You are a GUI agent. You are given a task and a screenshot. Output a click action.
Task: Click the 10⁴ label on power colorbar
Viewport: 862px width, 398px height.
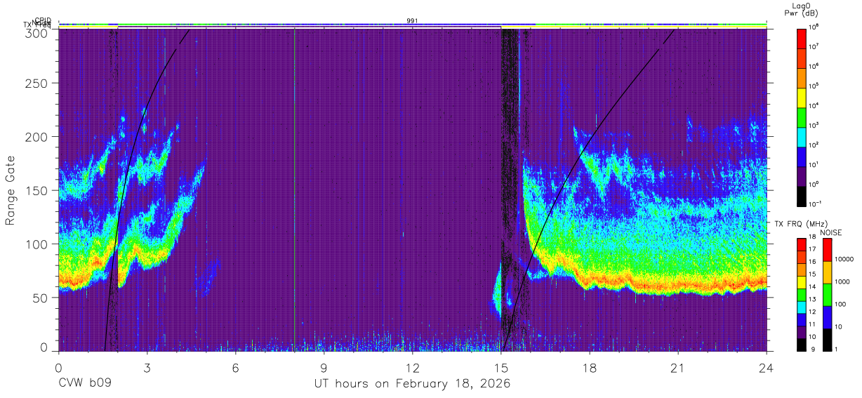click(814, 105)
